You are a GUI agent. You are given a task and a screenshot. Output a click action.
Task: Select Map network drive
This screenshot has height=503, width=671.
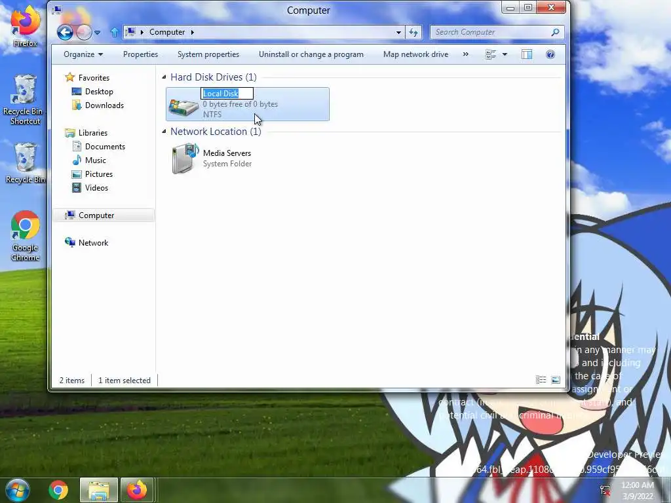coord(415,54)
